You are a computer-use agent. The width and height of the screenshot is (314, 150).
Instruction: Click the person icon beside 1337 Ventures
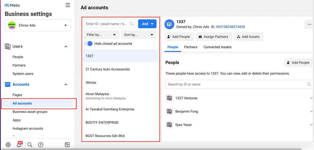click(x=169, y=98)
